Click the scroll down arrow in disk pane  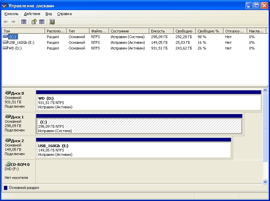tap(265, 182)
